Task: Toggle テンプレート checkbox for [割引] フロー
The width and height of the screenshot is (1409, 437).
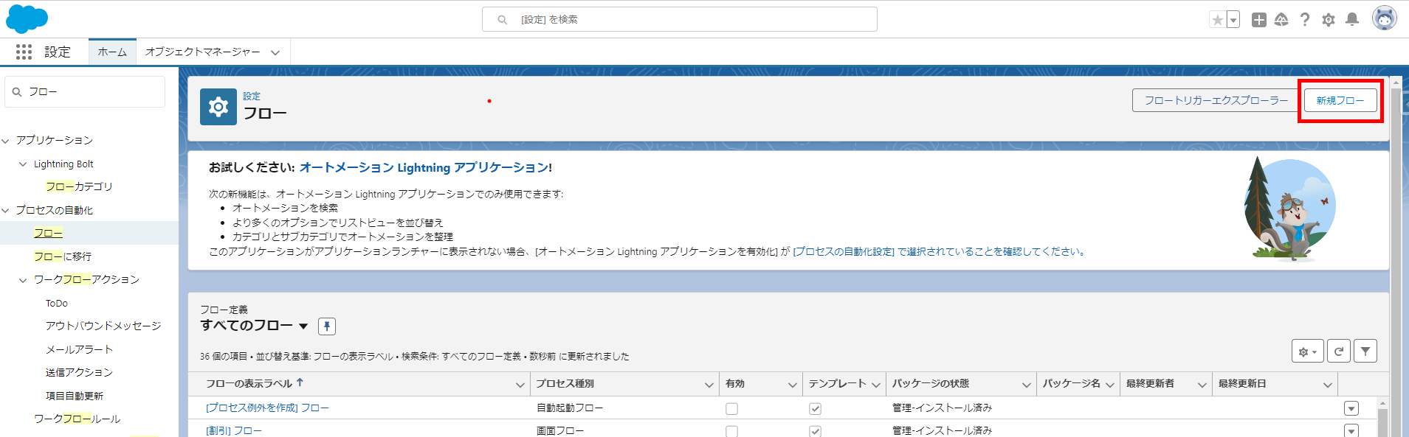Action: coord(815,431)
